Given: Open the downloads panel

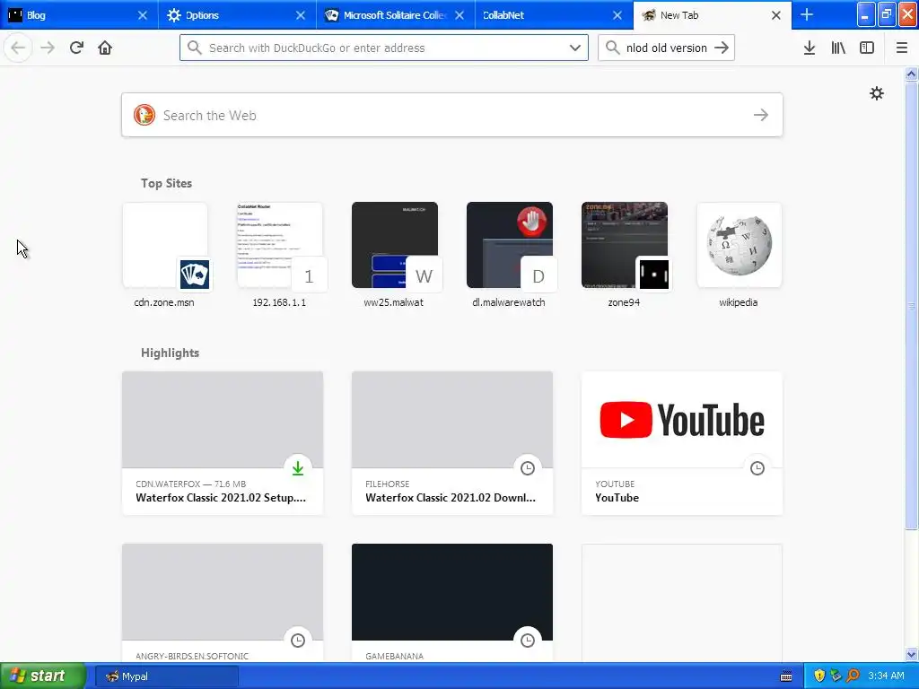Looking at the screenshot, I should click(809, 48).
